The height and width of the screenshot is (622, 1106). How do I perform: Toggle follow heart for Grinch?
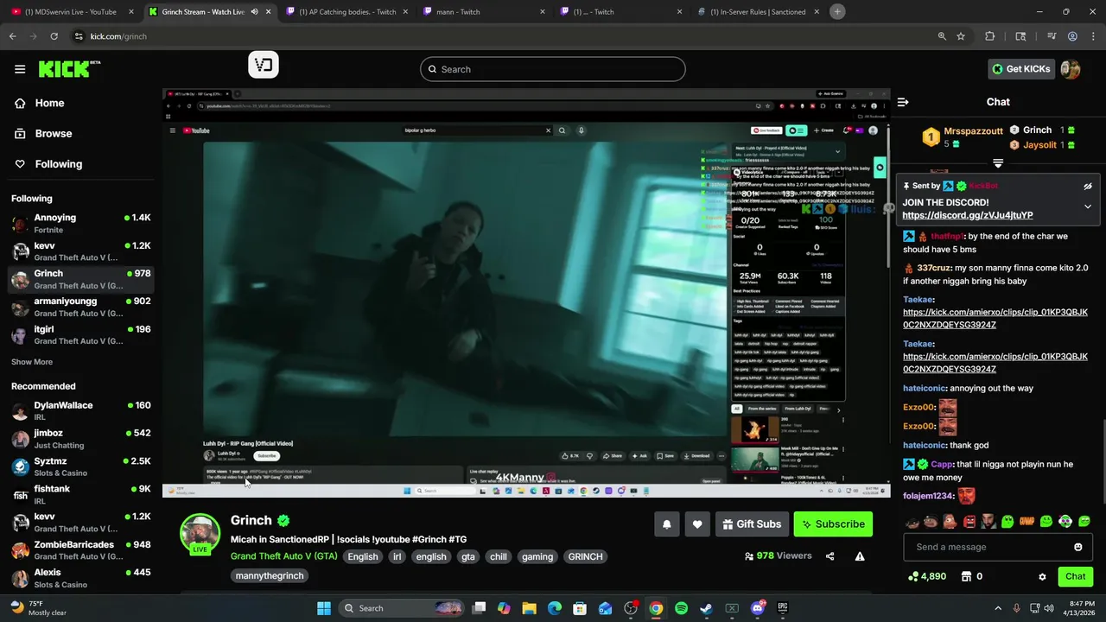pos(697,524)
